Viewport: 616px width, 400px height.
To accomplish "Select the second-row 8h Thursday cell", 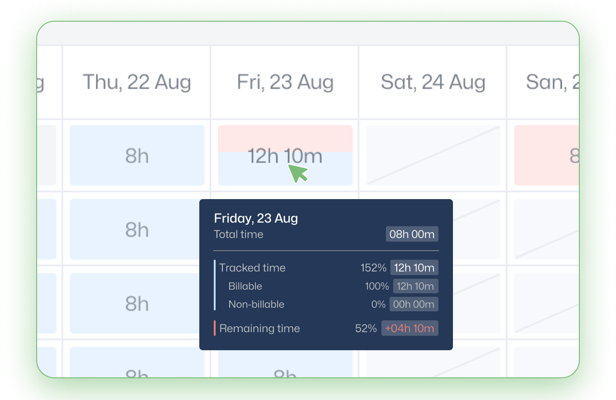I will (137, 229).
